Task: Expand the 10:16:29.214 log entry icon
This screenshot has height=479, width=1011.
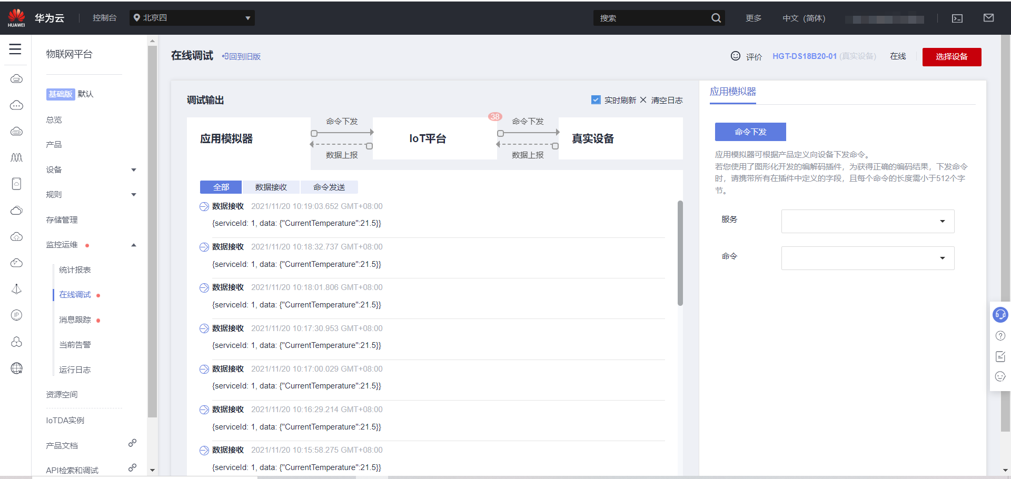Action: pos(204,410)
